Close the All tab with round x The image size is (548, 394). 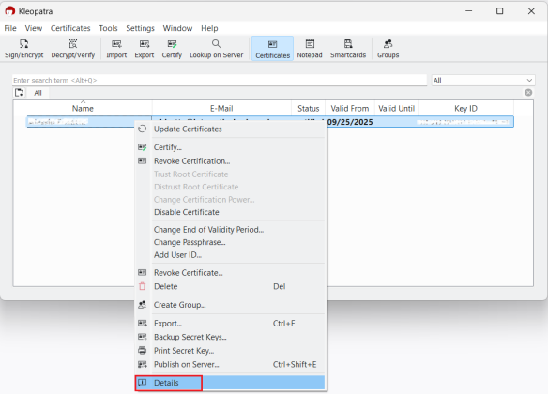(x=528, y=92)
